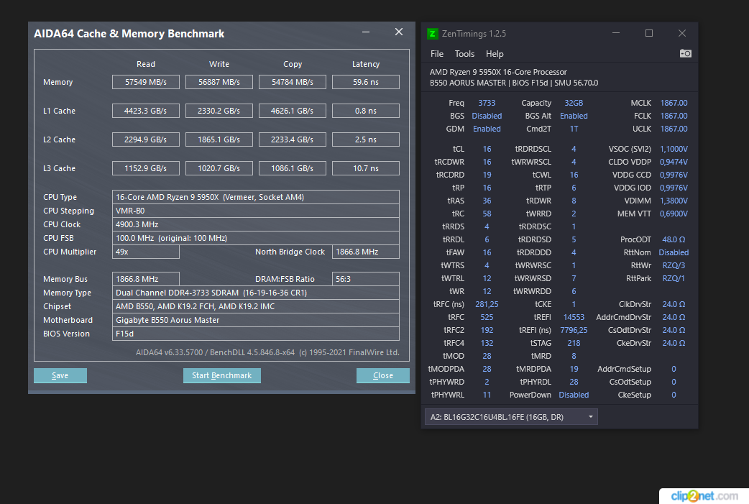Click the L1 Cache Read value 4423.3 GB/s
Screen dimensions: 749x504
tap(146, 111)
